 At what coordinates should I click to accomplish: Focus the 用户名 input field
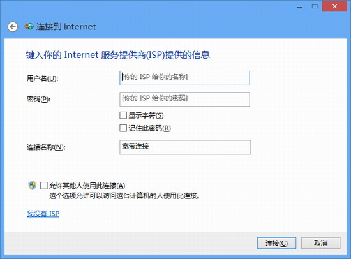tap(184, 78)
